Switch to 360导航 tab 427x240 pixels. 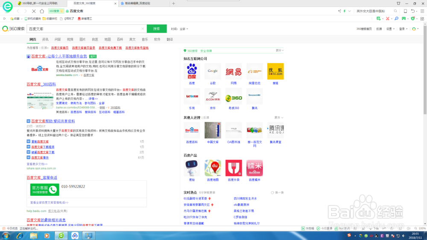(x=37, y=3)
